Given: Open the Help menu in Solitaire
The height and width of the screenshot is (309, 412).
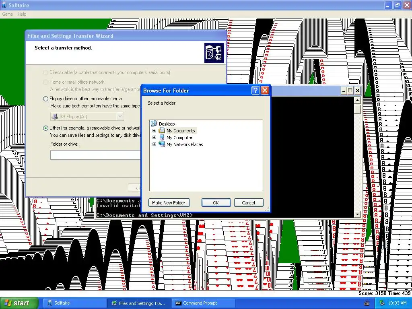Looking at the screenshot, I should (x=22, y=14).
